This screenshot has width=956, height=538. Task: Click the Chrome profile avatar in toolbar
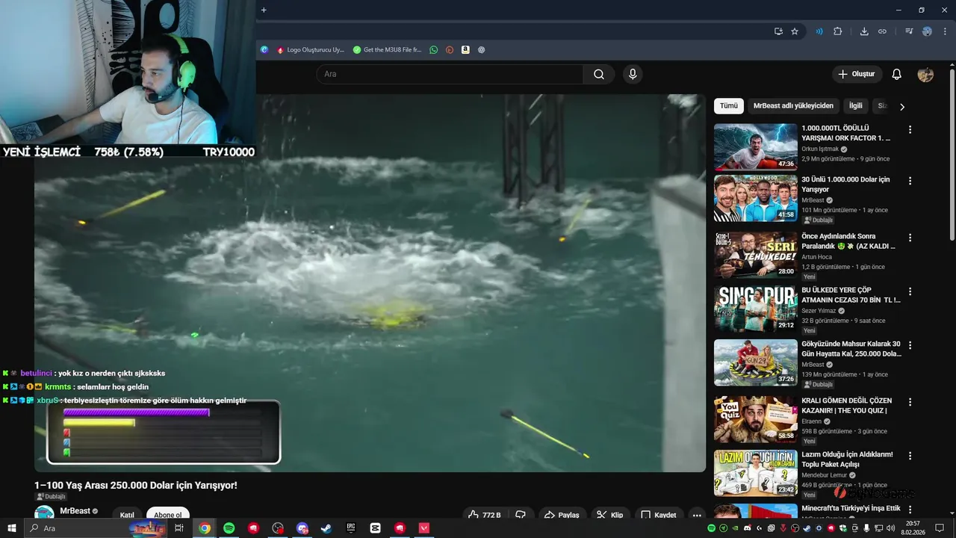tap(927, 31)
